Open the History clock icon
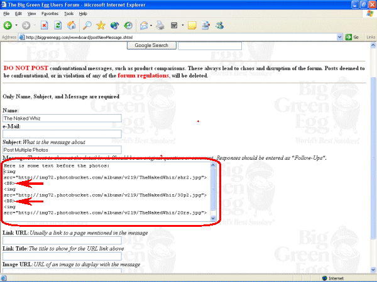The height and width of the screenshot is (282, 377). click(x=128, y=25)
